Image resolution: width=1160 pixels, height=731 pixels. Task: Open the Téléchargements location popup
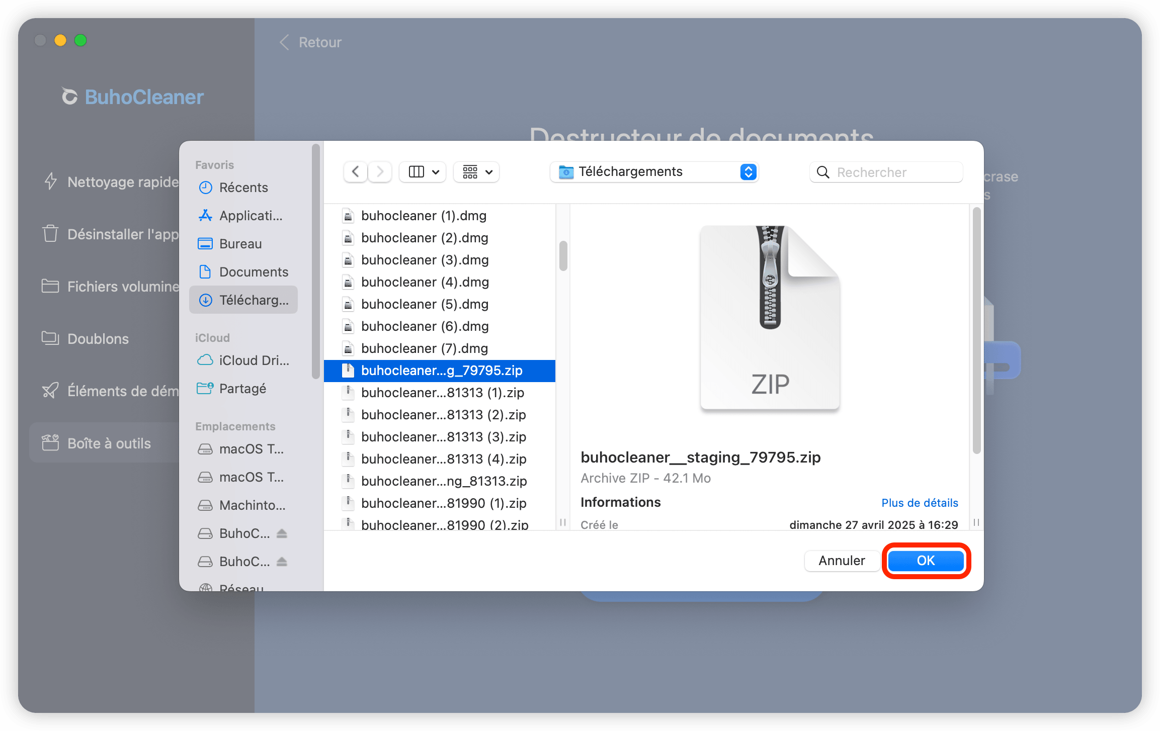pyautogui.click(x=654, y=172)
